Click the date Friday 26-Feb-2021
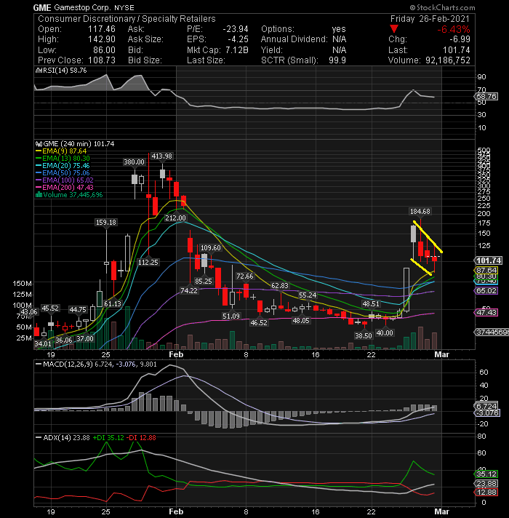The width and height of the screenshot is (509, 518). pyautogui.click(x=430, y=19)
